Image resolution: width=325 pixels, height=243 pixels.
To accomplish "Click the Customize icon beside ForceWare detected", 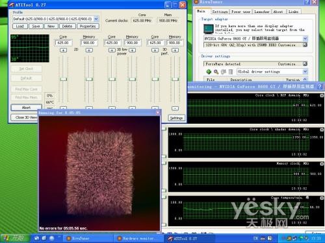I will point(305,64).
